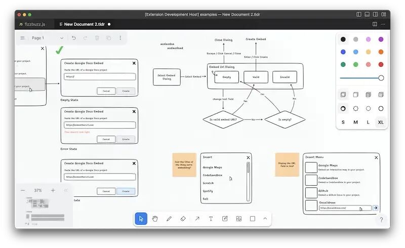Switch to New Document 2.tldr tab
The width and height of the screenshot is (405, 248).
(x=85, y=24)
